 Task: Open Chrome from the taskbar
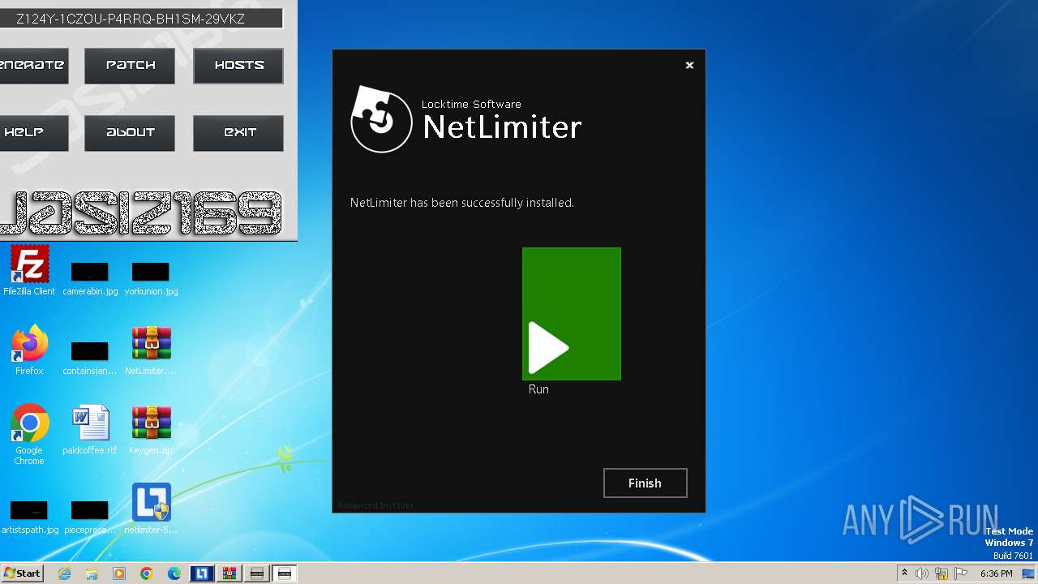coord(147,573)
